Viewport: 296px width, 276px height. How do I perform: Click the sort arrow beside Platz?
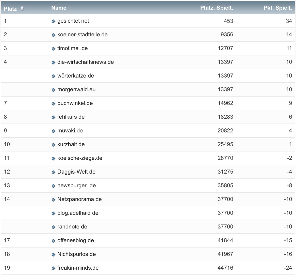(22, 8)
